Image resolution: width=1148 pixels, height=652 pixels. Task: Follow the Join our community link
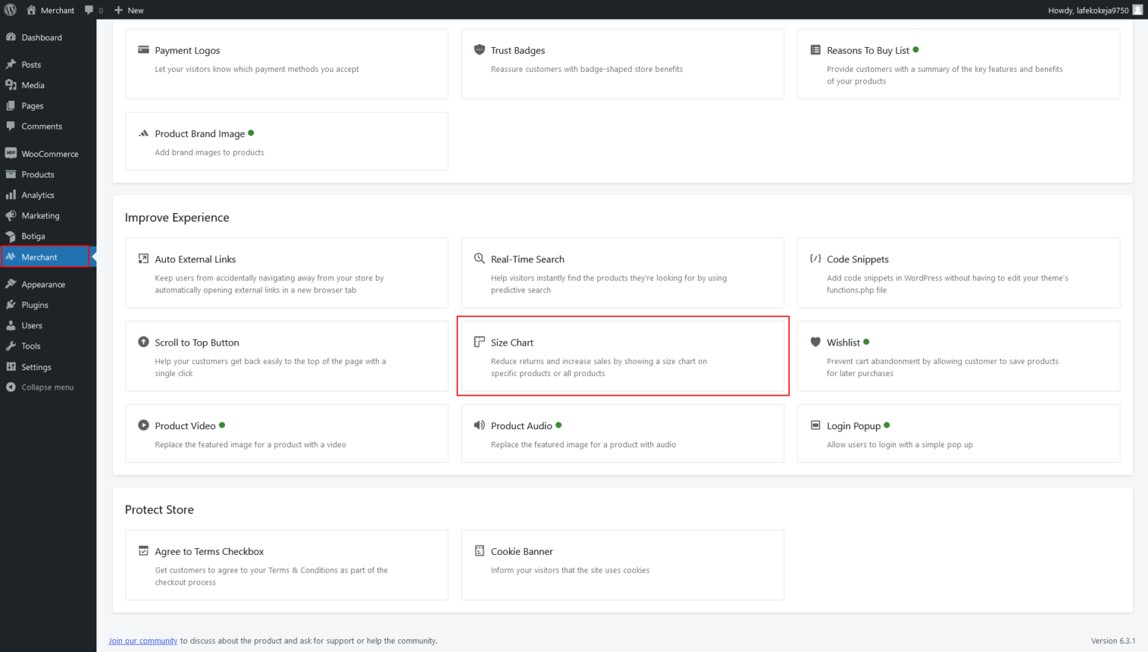143,641
